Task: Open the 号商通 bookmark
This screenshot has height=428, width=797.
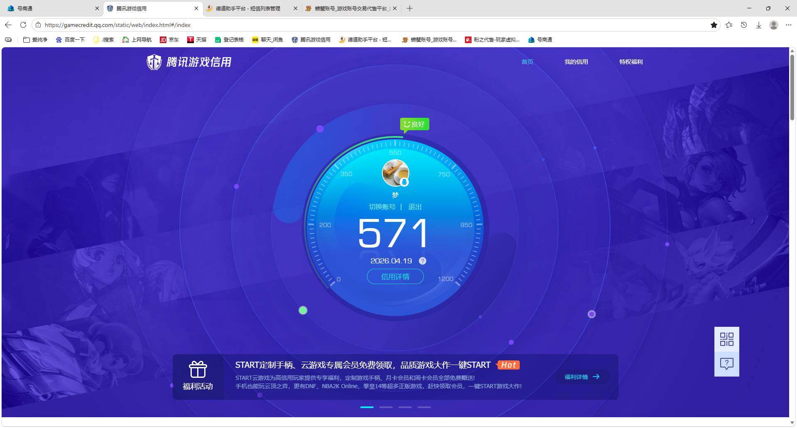Action: click(x=540, y=40)
